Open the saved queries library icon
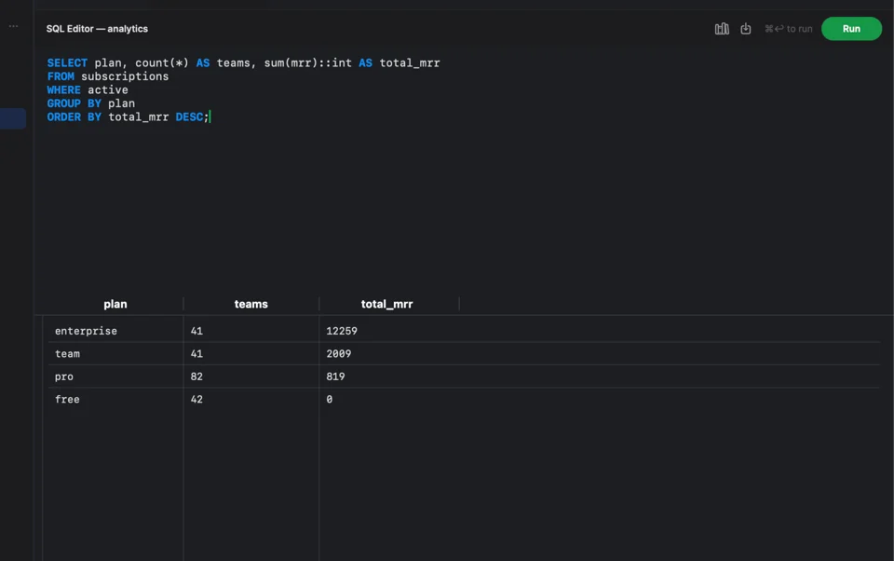Image resolution: width=894 pixels, height=561 pixels. coord(721,29)
